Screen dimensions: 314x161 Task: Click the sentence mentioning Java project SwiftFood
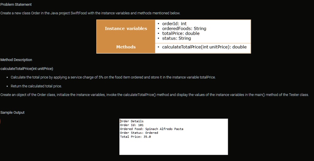[90, 13]
